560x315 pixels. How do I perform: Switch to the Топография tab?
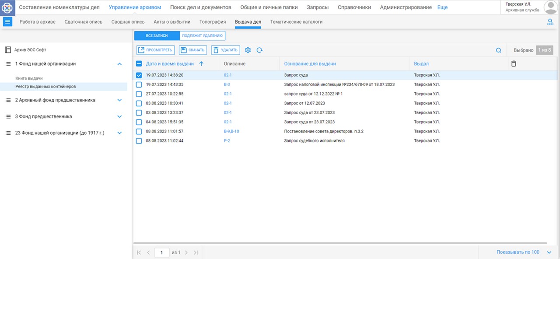coord(213,22)
